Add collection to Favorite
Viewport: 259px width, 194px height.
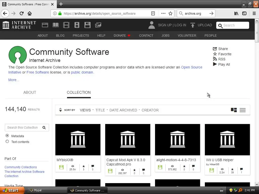(222, 54)
